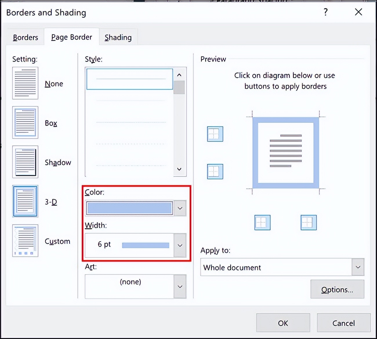Open the border Color picker
This screenshot has width=377, height=339.
(180, 208)
